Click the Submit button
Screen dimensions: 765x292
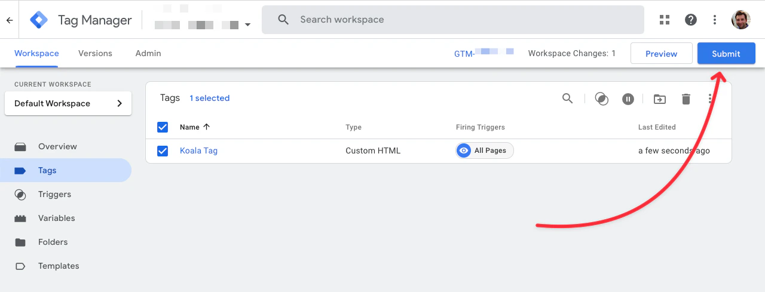click(x=726, y=53)
